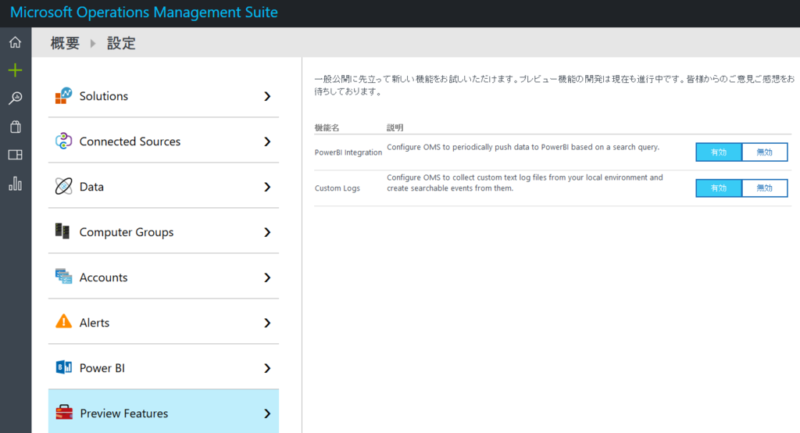Disable PowerBI Integration with 無効

click(x=764, y=152)
